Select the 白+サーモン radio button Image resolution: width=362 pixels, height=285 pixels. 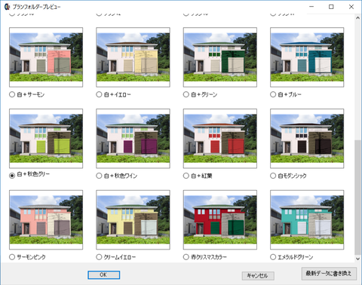(x=12, y=94)
